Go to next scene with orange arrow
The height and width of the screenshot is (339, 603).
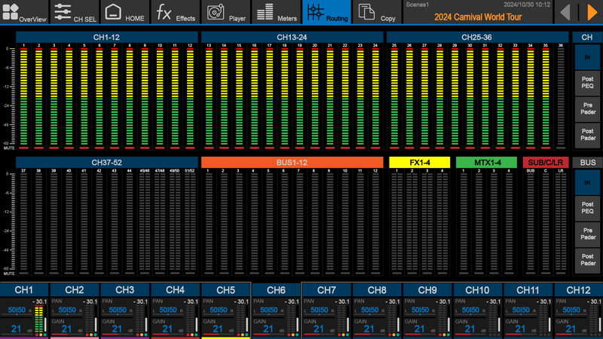[x=592, y=12]
